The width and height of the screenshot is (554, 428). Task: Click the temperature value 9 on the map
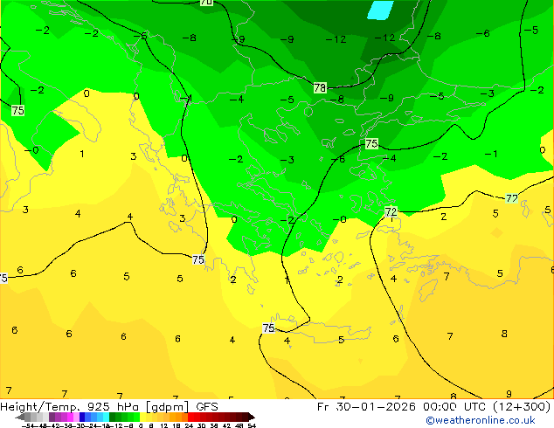coord(509,394)
